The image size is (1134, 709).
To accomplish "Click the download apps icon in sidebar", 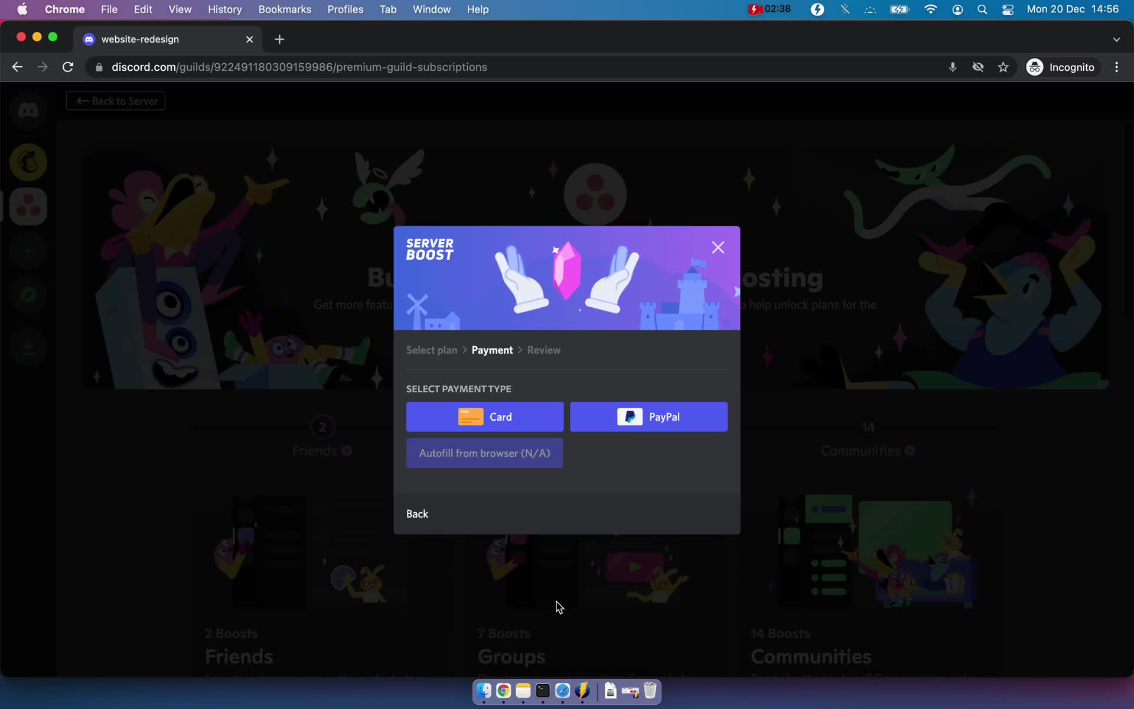I will point(28,347).
